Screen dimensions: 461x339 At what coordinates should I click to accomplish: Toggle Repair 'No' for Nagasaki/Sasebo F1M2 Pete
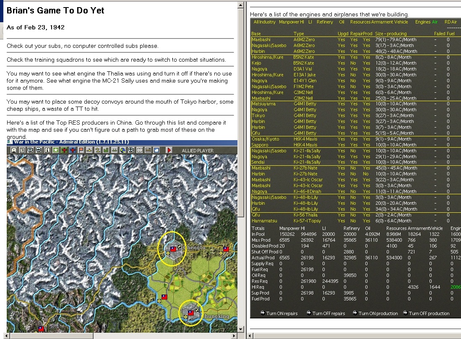pos(353,87)
